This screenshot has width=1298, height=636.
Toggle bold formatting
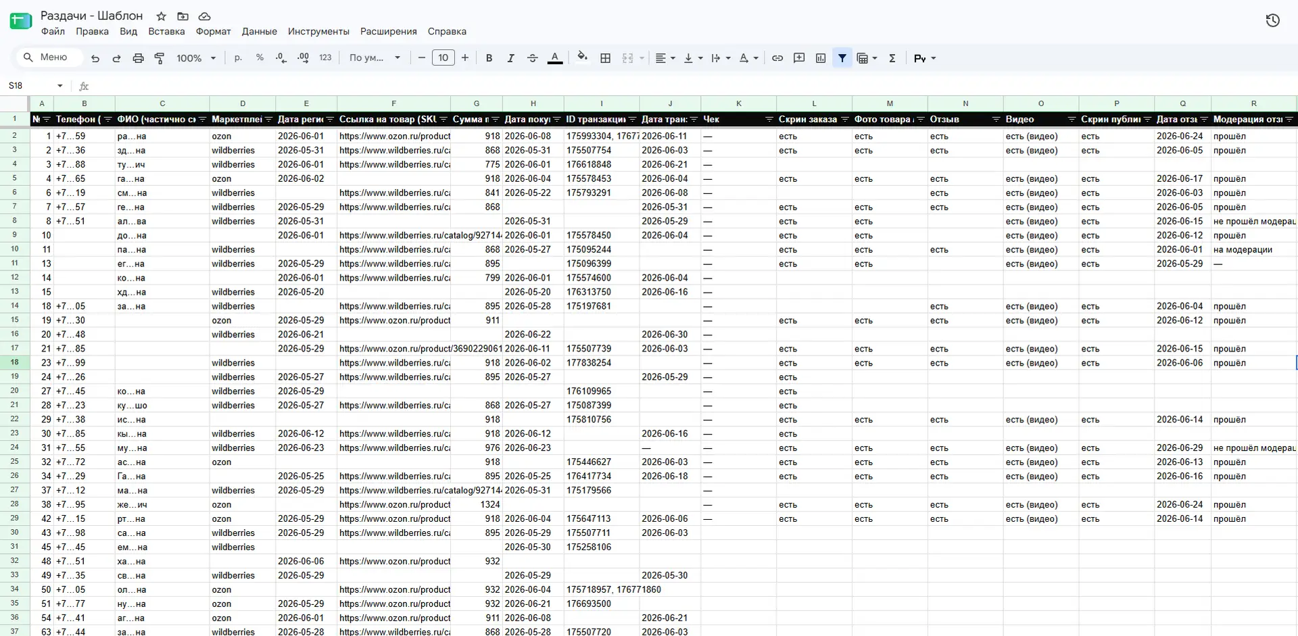[489, 58]
